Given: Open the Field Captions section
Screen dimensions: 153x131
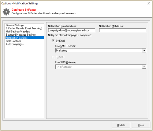Looking at the screenshot, I should click(13, 41).
